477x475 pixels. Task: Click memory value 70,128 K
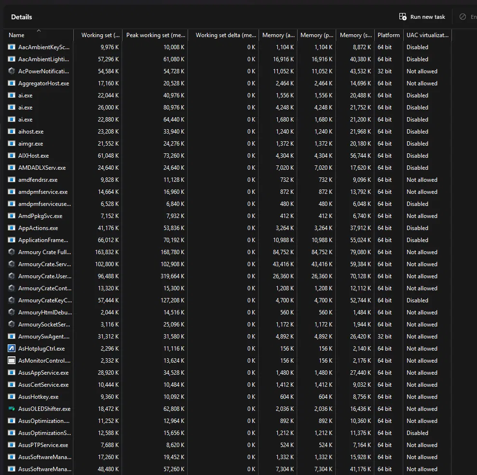point(360,276)
